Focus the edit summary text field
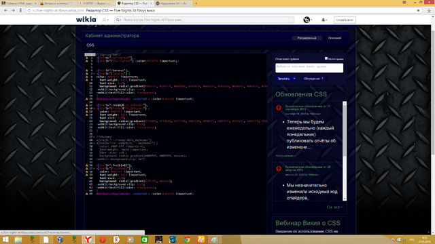The height and width of the screenshot is (244, 435). pos(309,68)
